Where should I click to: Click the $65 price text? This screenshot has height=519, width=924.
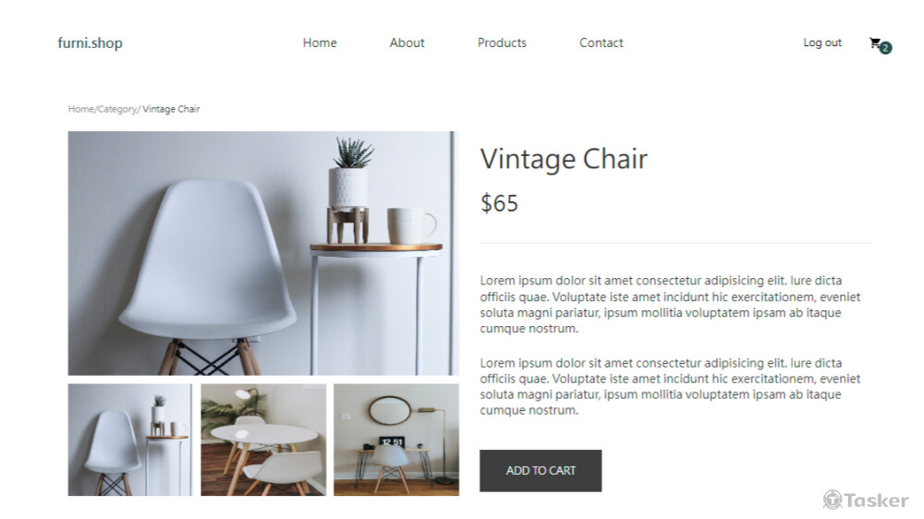tap(499, 203)
